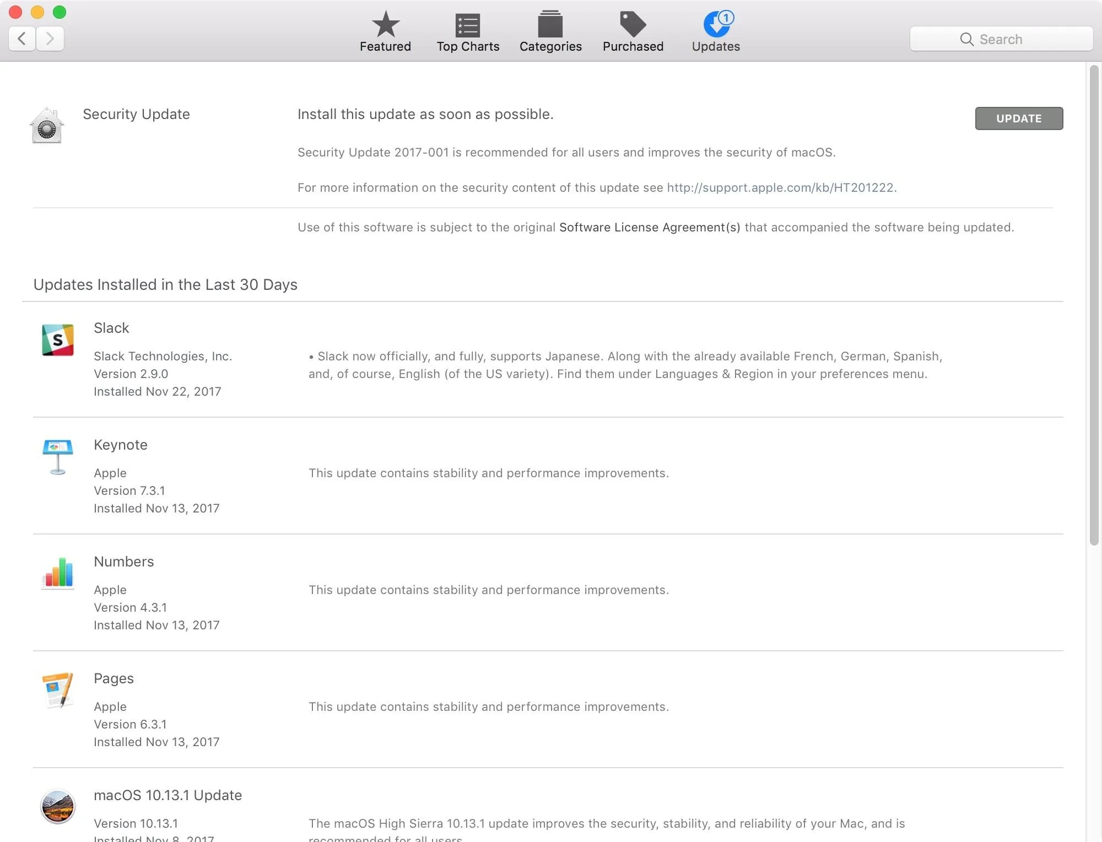
Task: Click "Installed Nov 22, 2017" text
Action: (157, 391)
